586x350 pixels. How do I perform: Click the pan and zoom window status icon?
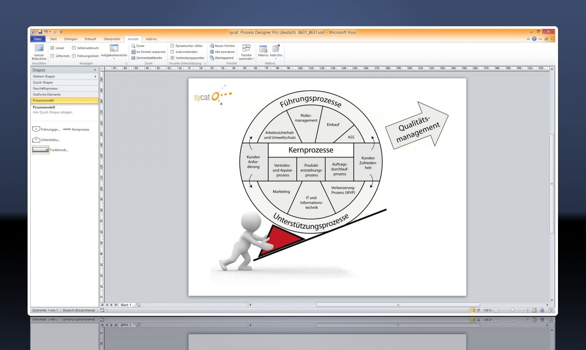[542, 310]
